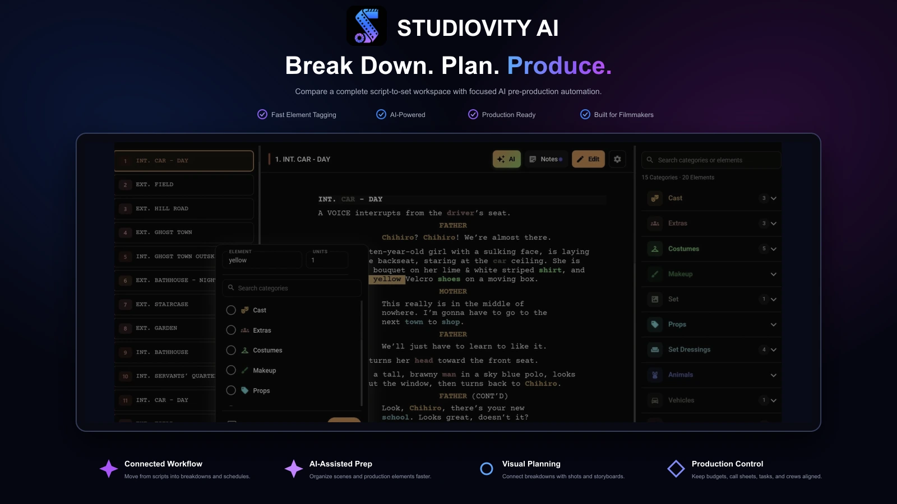The image size is (897, 504).
Task: Click the Makeup brush icon in the right panel
Action: tap(655, 274)
